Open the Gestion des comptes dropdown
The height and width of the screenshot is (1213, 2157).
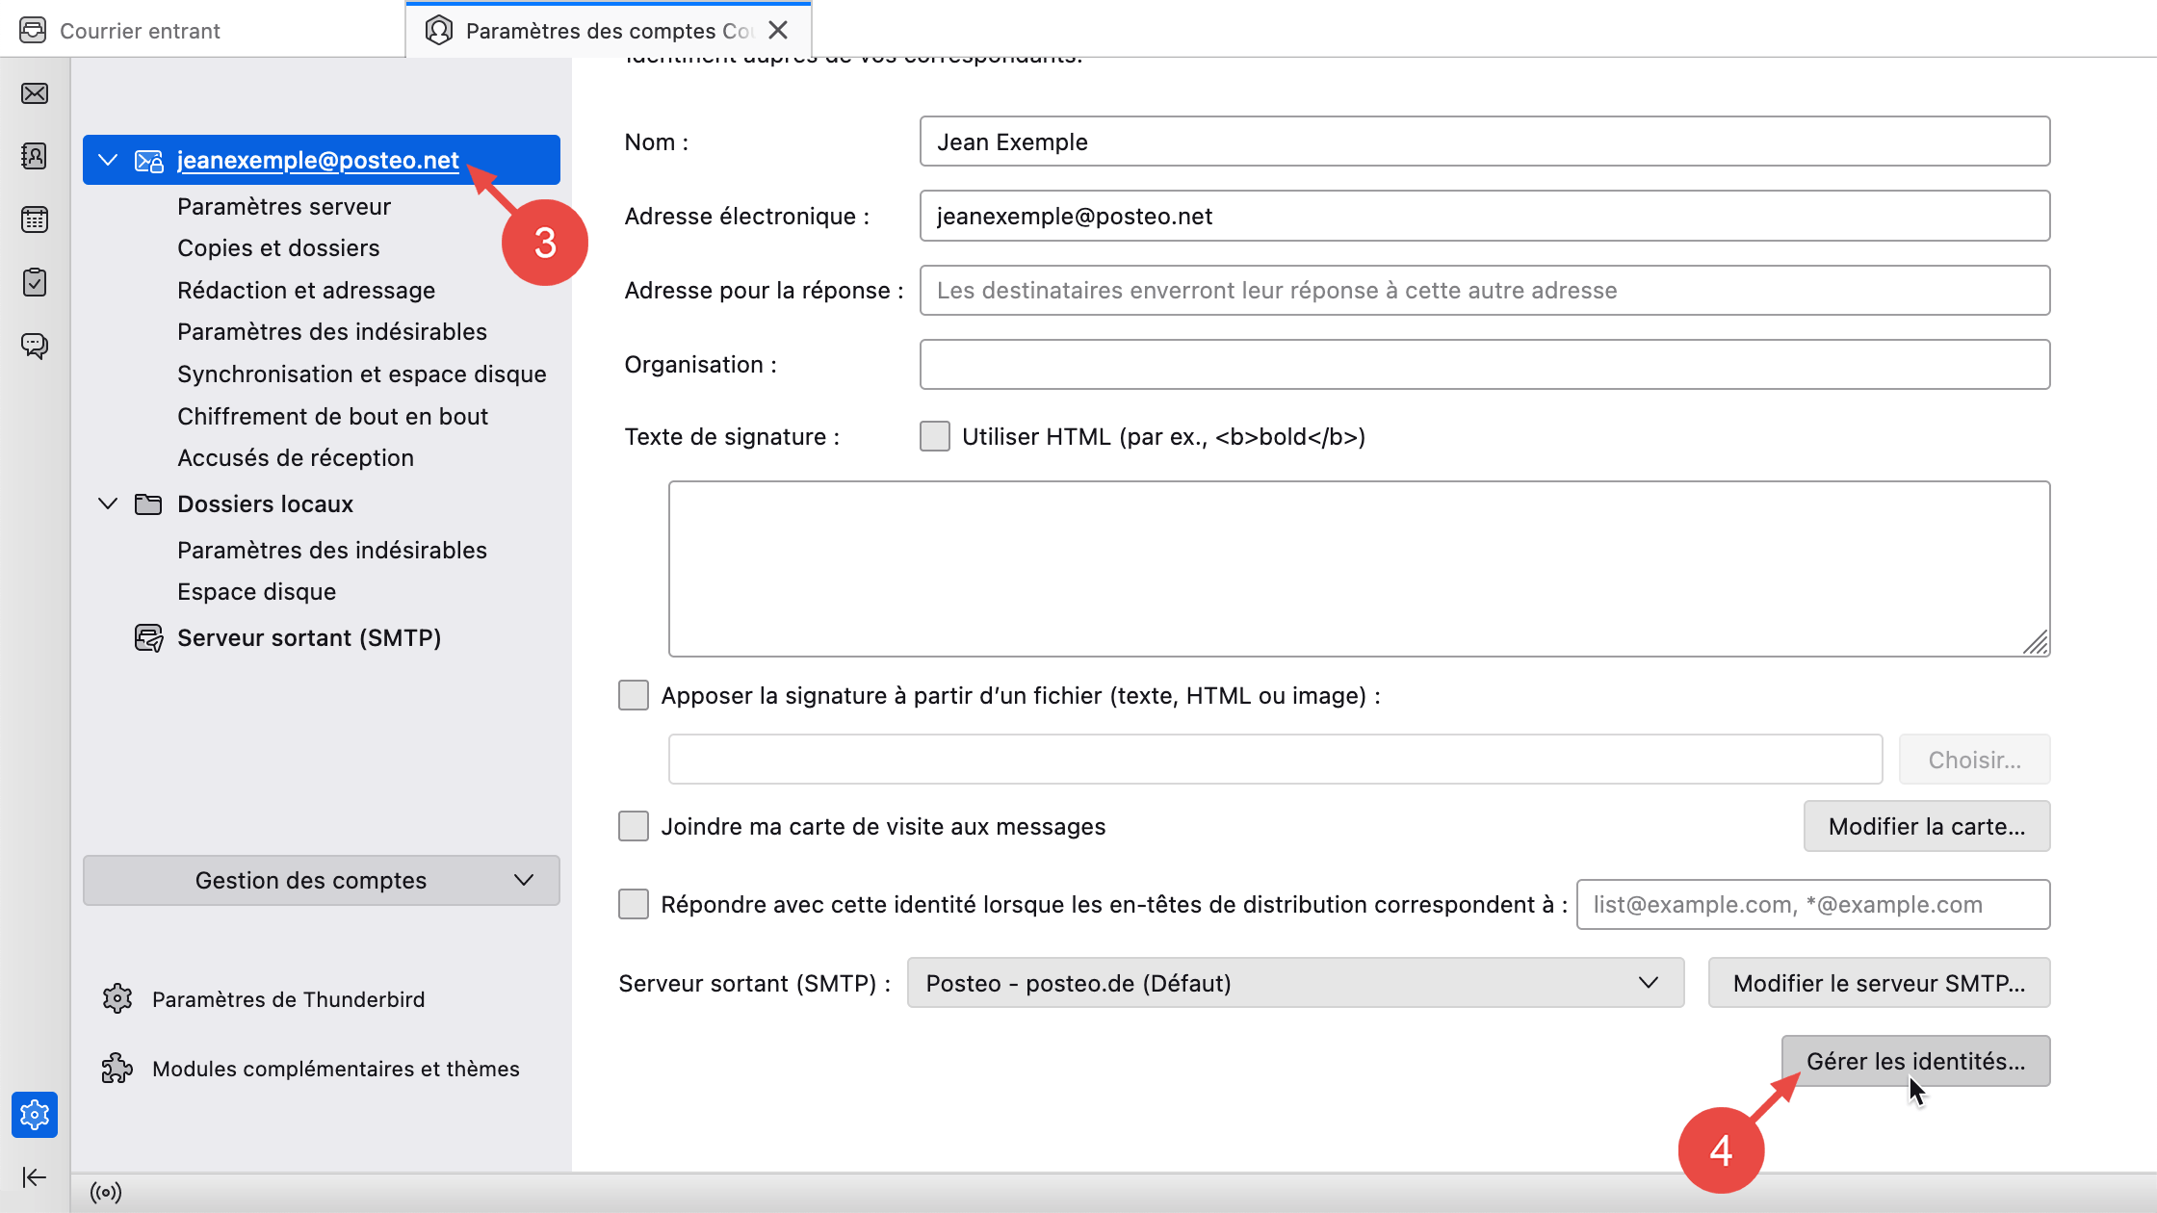(x=321, y=880)
